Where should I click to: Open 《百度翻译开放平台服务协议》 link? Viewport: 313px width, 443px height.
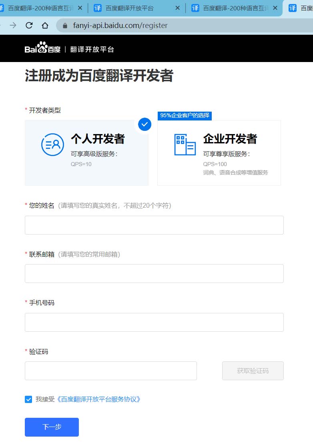coord(98,399)
